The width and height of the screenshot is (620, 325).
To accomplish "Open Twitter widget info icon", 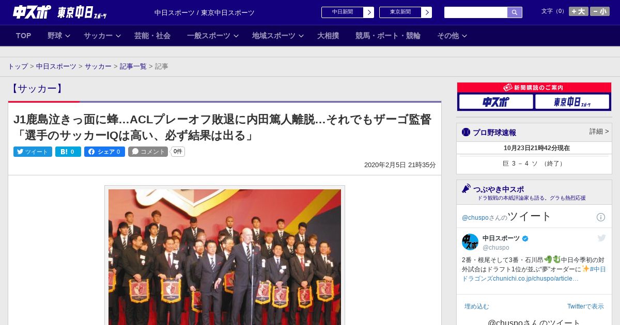I will coord(601,217).
